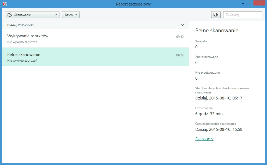Open the Skanowanie category dropdown
Screen dimensions: 267x165
pyautogui.click(x=32, y=15)
